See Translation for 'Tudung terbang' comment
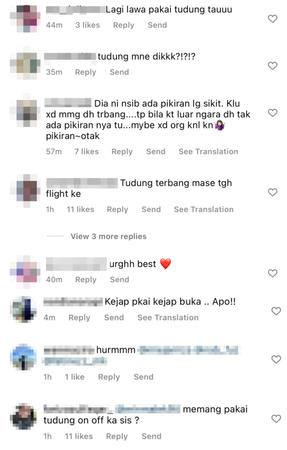Viewport: 287px width, 450px height. [x=204, y=210]
